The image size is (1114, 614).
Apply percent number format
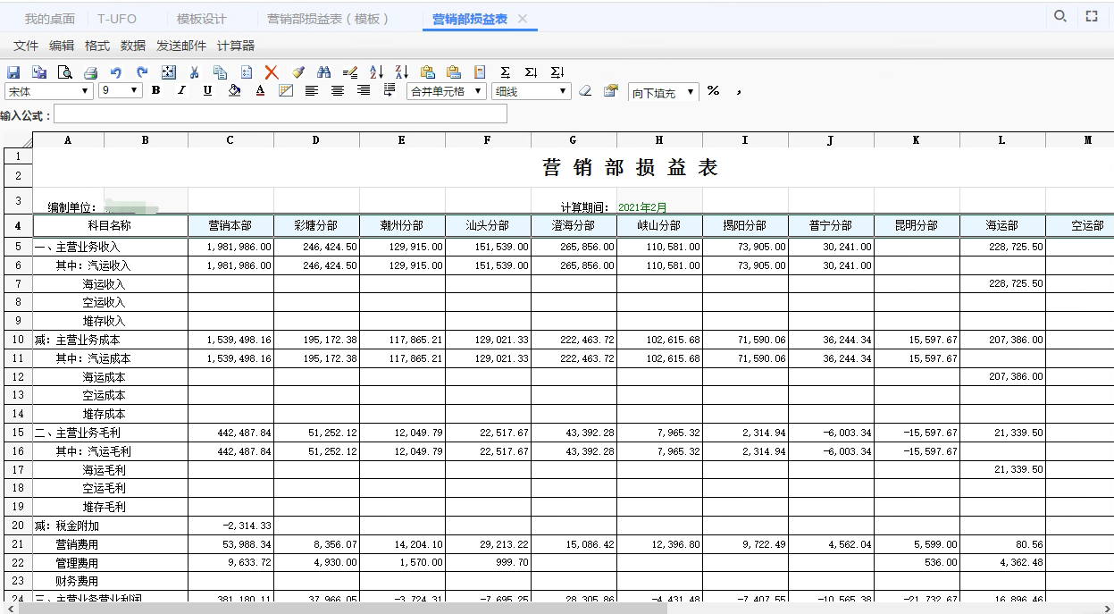click(713, 91)
